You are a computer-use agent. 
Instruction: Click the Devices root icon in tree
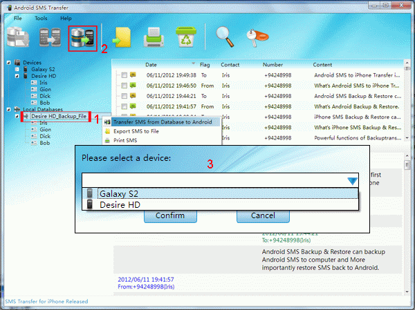click(x=17, y=63)
